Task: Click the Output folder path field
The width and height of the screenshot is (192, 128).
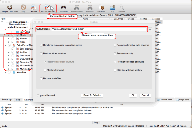Action: 98,29
